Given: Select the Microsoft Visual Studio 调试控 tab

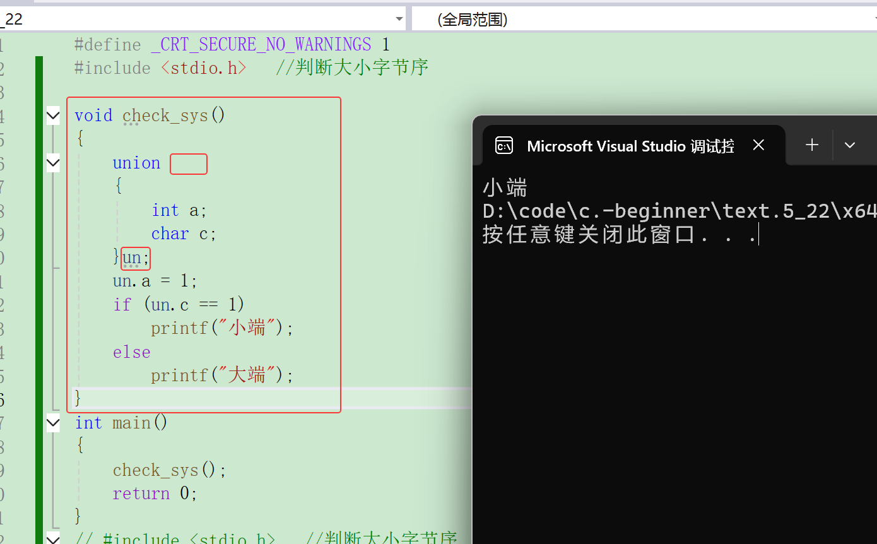Looking at the screenshot, I should point(633,146).
